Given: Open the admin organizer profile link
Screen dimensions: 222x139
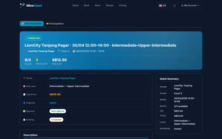Looking at the screenshot, I should pos(53,103).
